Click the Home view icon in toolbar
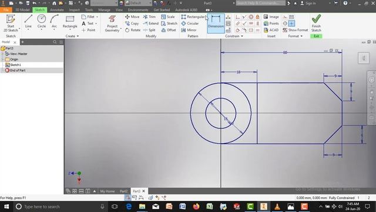Screen dimensions: 376x212 pyautogui.click(x=54, y=3)
